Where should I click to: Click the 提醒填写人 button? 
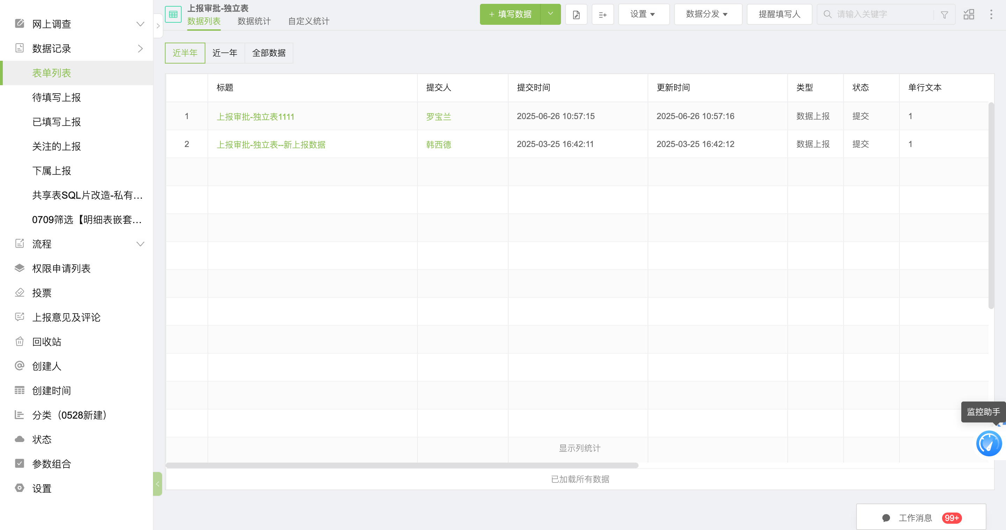779,14
